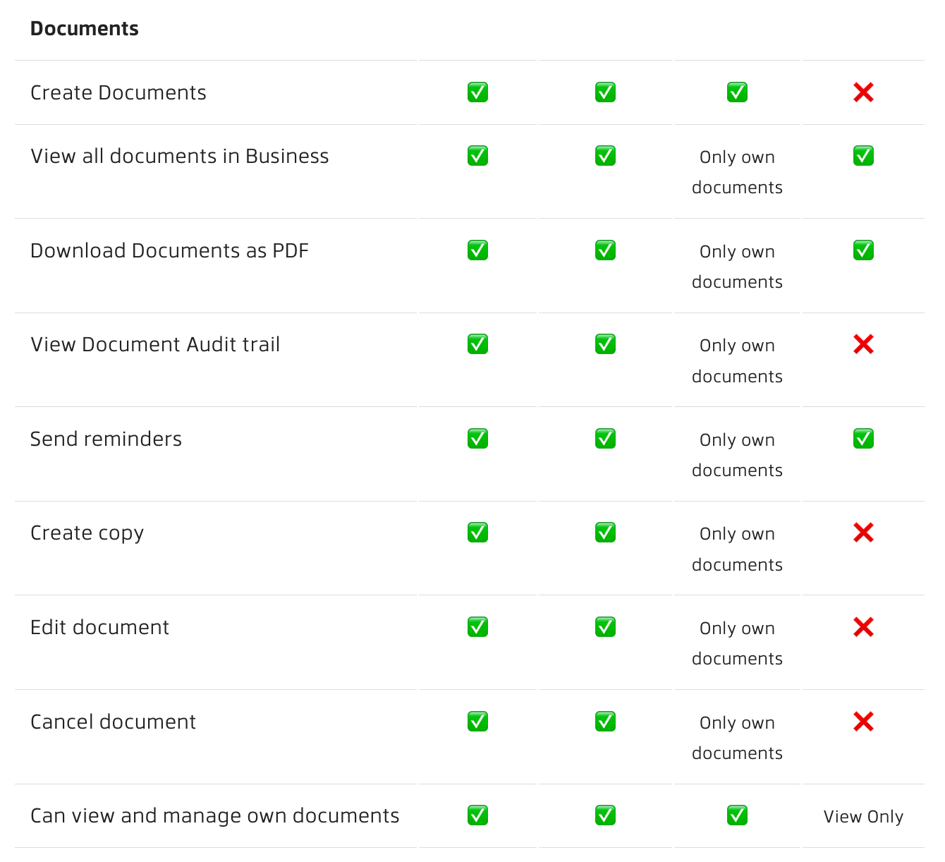The width and height of the screenshot is (945, 862).
Task: Select the "Documents" section heading
Action: (85, 29)
